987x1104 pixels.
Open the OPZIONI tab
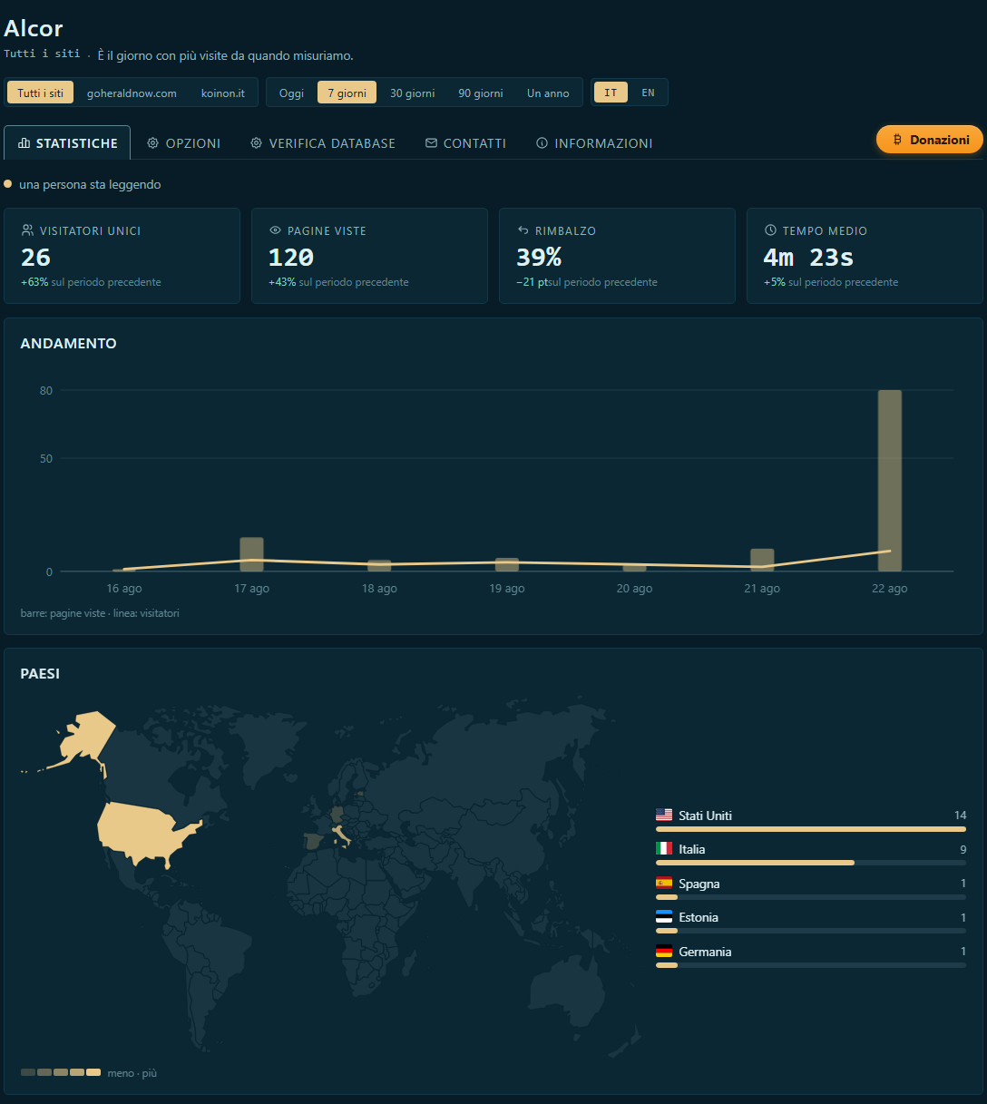pos(184,143)
